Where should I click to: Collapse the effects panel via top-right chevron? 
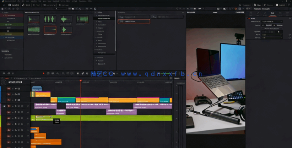[183, 13]
